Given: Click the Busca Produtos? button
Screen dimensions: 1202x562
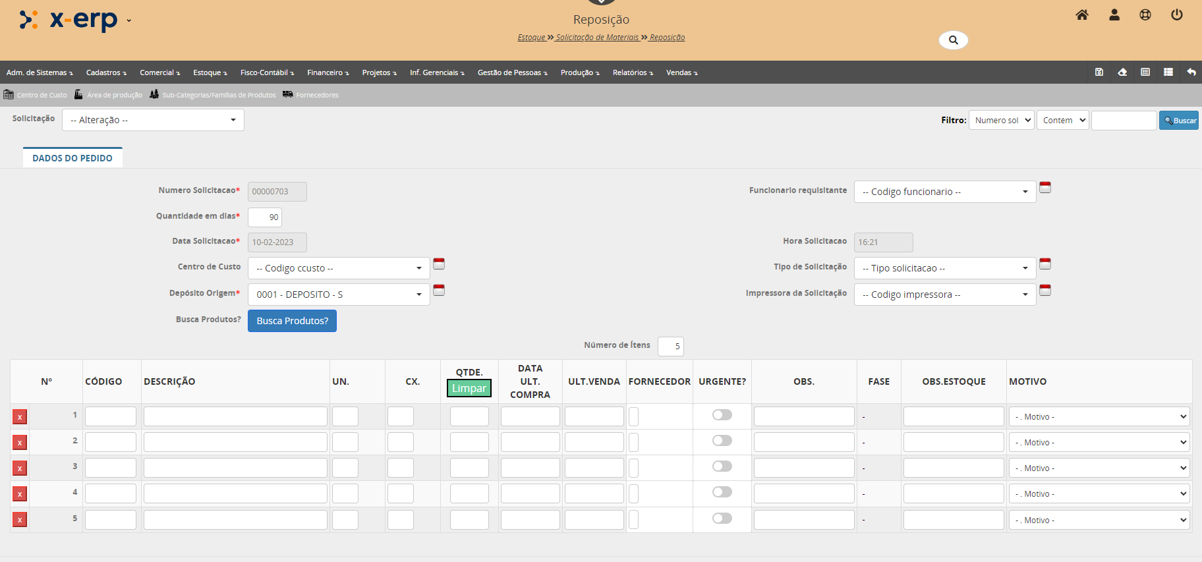Looking at the screenshot, I should (292, 321).
